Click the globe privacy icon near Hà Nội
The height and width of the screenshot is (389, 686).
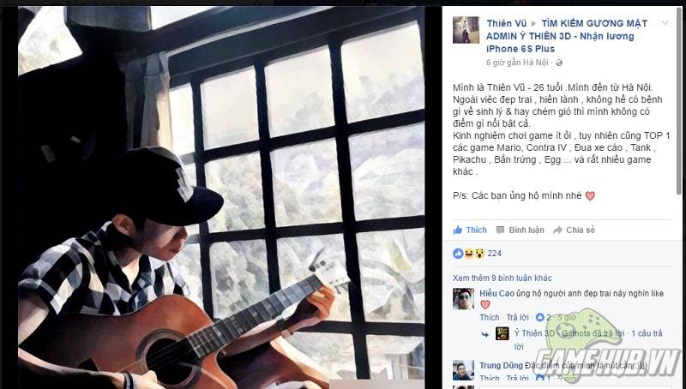(x=559, y=63)
